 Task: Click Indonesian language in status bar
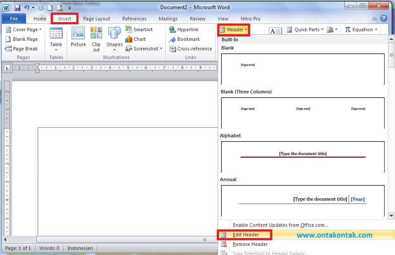coord(80,248)
